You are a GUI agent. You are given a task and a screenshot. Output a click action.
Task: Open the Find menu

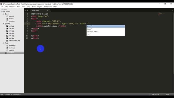[x=19, y=7]
